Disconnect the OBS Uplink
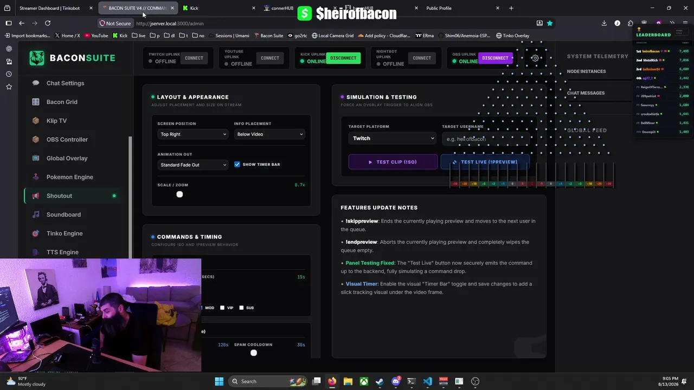 tap(495, 58)
